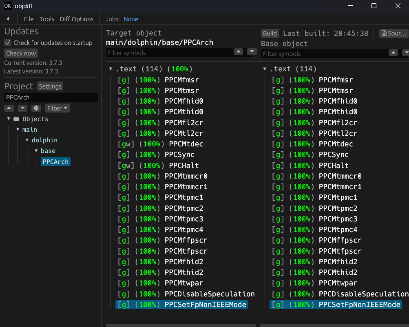Focus base object Filter symbols field
409x327 pixels.
pos(324,54)
